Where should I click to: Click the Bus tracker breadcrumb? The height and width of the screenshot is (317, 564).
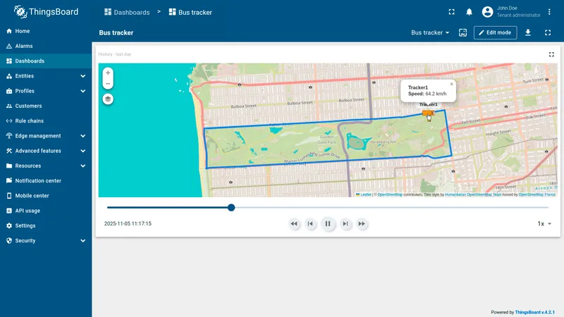[x=190, y=12]
